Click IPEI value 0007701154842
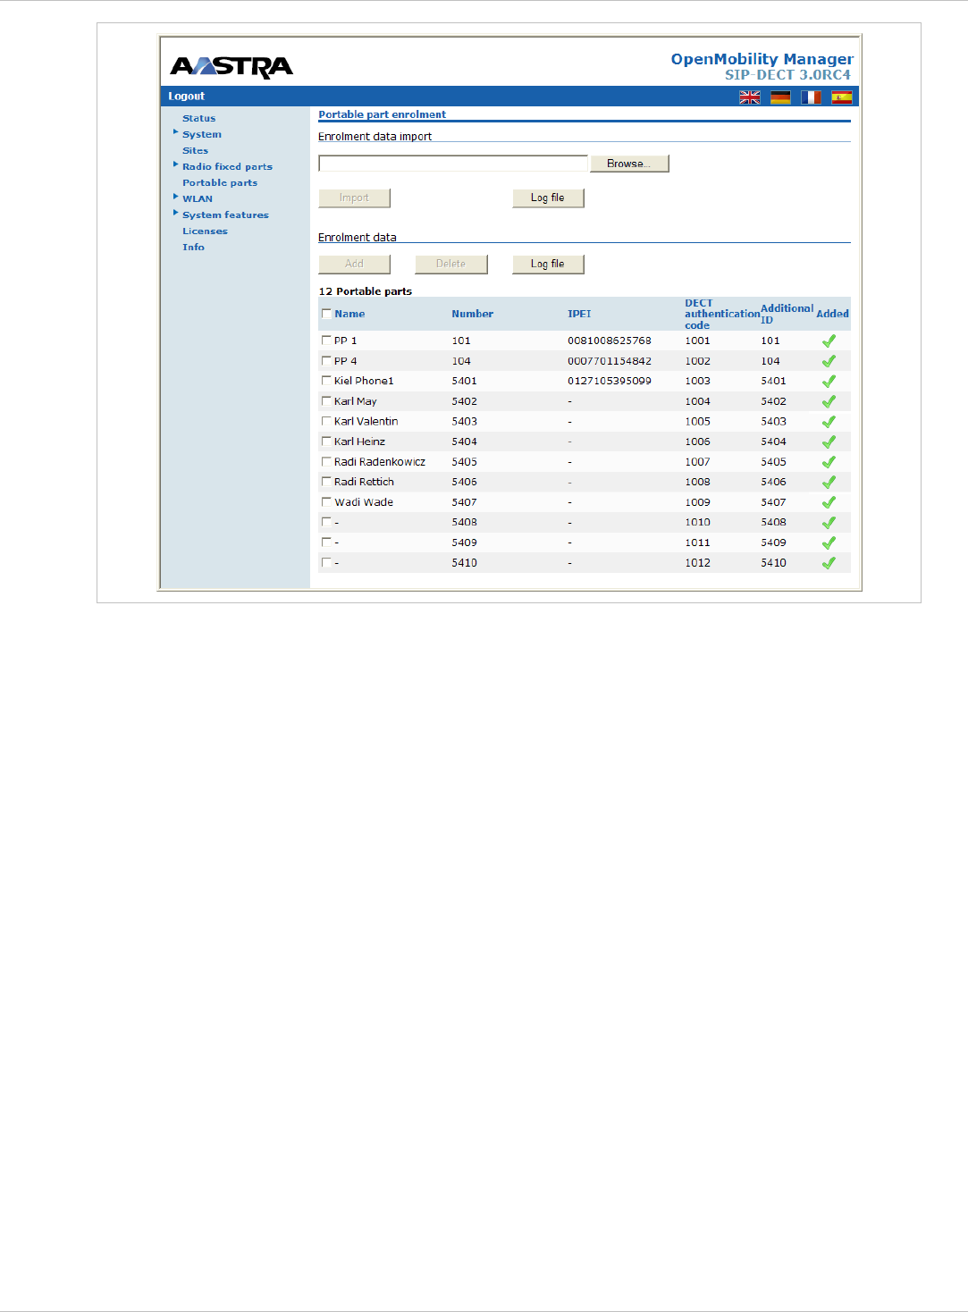Screen dimensions: 968x1312 (609, 361)
